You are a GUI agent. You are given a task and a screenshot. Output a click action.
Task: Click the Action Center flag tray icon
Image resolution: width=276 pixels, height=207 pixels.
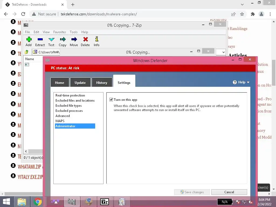[237, 202]
